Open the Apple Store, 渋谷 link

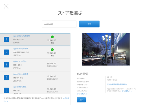pyautogui.click(x=20, y=61)
